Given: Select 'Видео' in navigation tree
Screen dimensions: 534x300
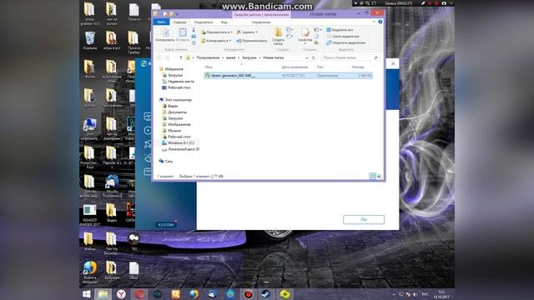Looking at the screenshot, I should pyautogui.click(x=173, y=106).
